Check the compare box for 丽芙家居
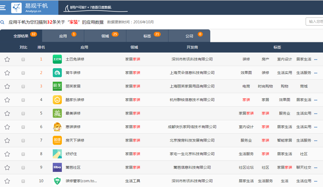Viewport: 323px width, 187px height. (23, 86)
